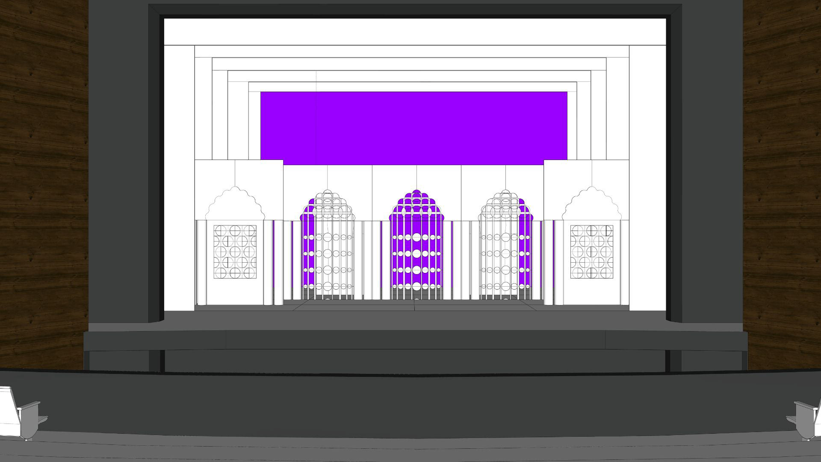
Task: Click the center purple arched gate
Action: tap(416, 245)
